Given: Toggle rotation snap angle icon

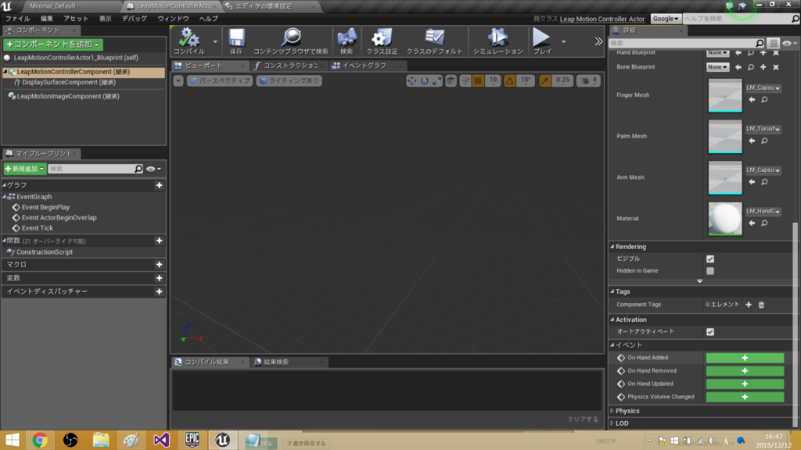Looking at the screenshot, I should pyautogui.click(x=510, y=80).
